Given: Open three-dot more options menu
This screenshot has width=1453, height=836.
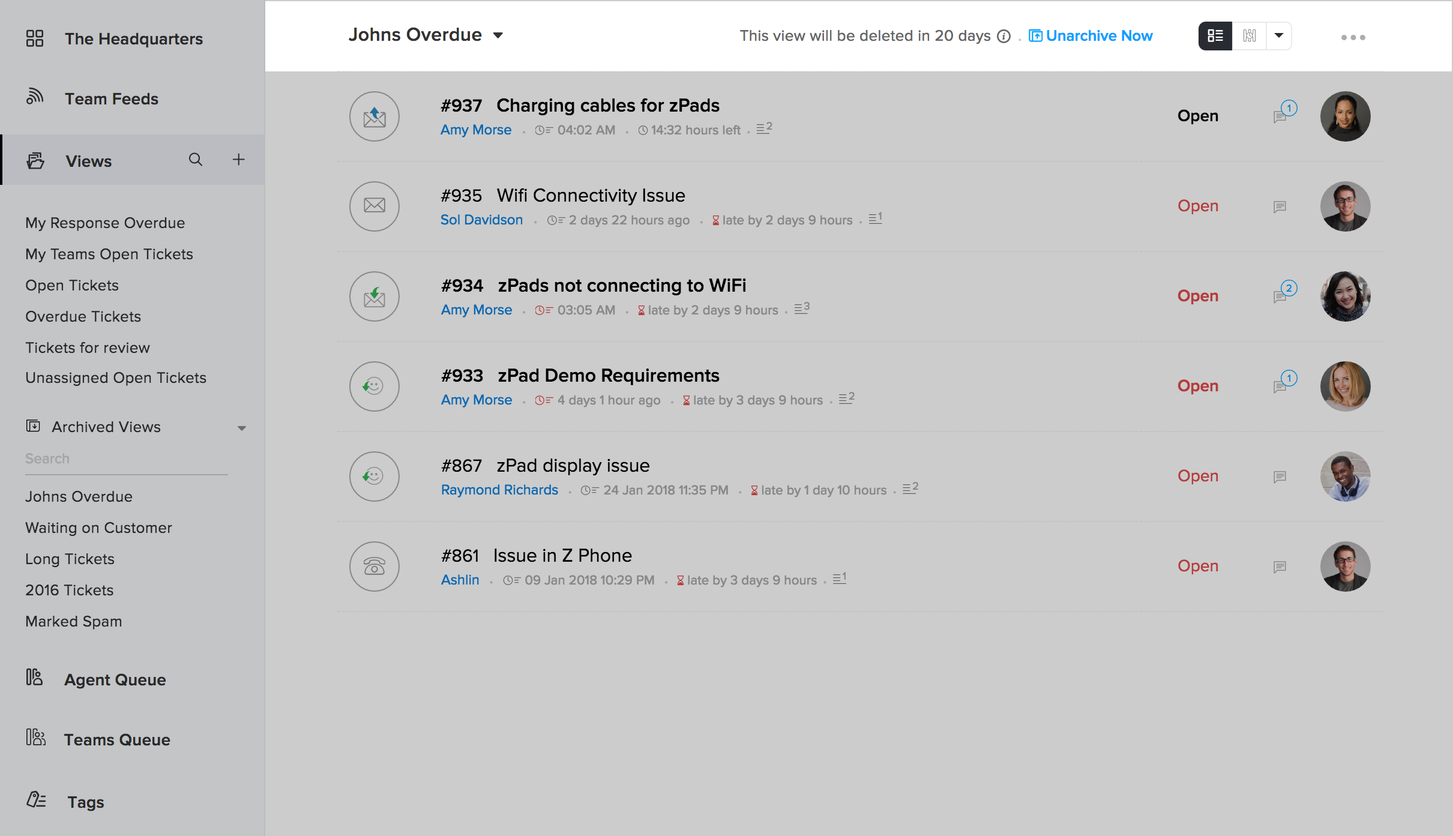Looking at the screenshot, I should point(1353,37).
